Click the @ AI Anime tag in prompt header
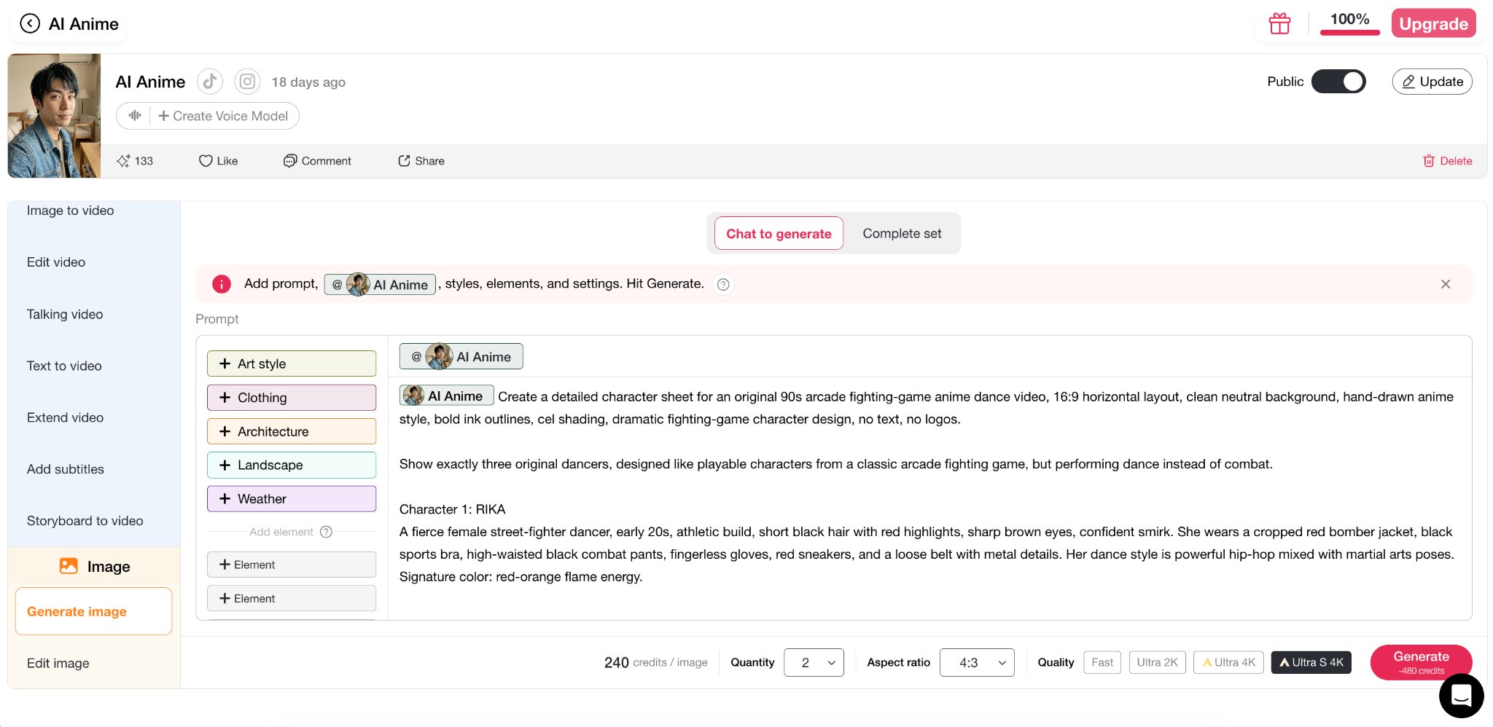Screen dimensions: 1493x727 pos(461,356)
